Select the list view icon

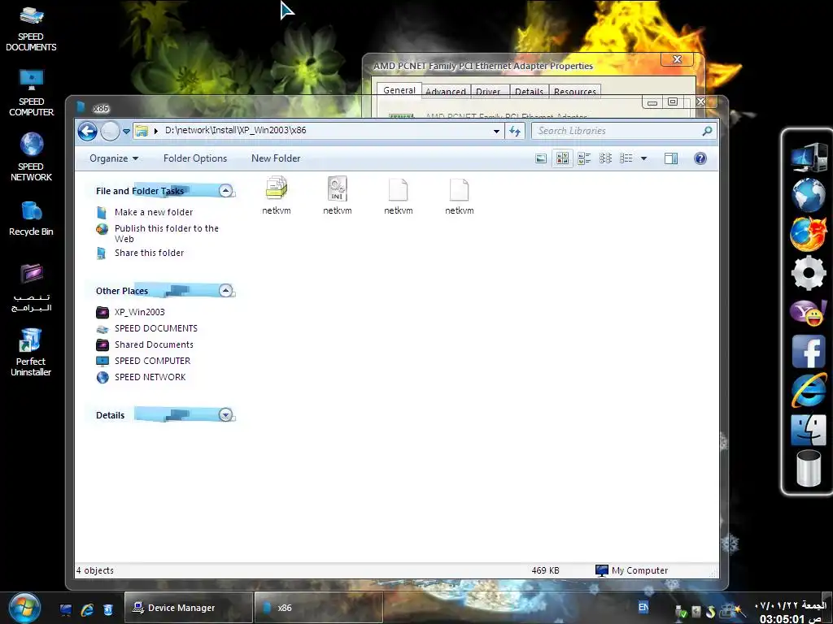pos(626,158)
